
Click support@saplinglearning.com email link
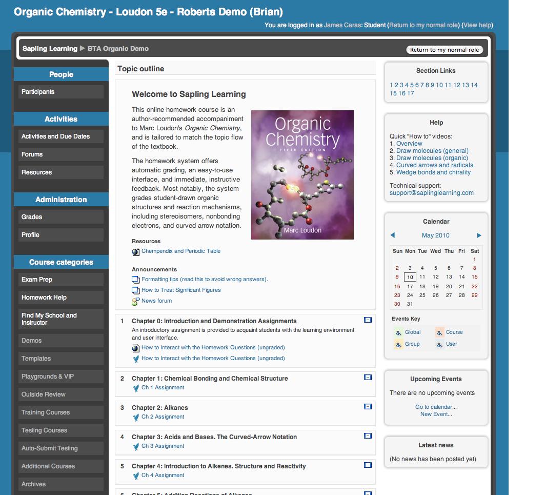(x=431, y=193)
